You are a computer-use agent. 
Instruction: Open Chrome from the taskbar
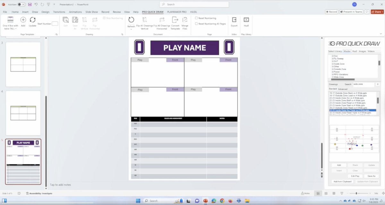tap(222, 201)
